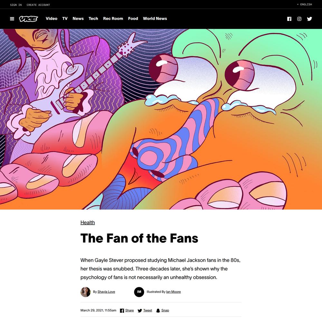Screen dimensions: 322x322
Task: Click the Twitter Tweet bird icon
Action: point(140,310)
